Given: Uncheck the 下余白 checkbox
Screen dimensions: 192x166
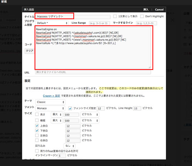Looking at the screenshot, I should 37,131.
